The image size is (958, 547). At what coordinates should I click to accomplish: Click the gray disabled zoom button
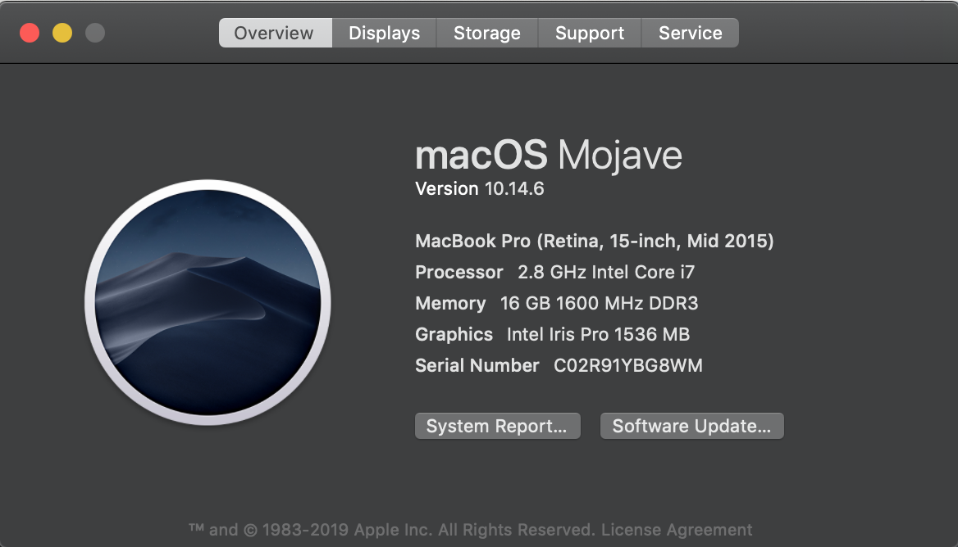point(95,33)
